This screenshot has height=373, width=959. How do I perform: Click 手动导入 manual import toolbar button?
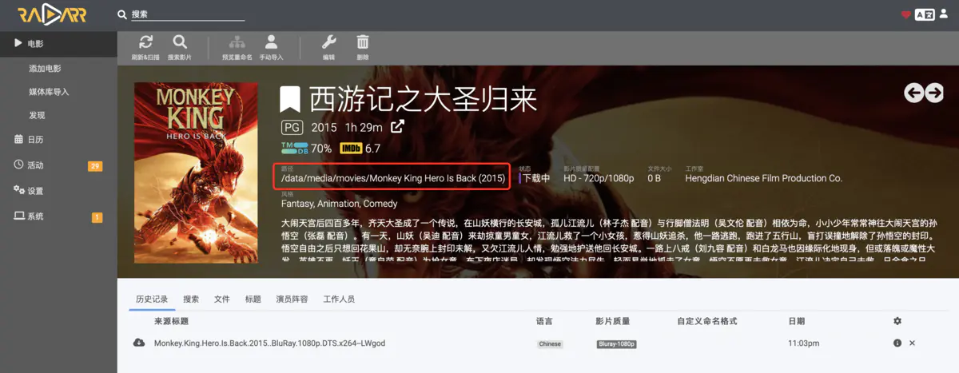271,47
